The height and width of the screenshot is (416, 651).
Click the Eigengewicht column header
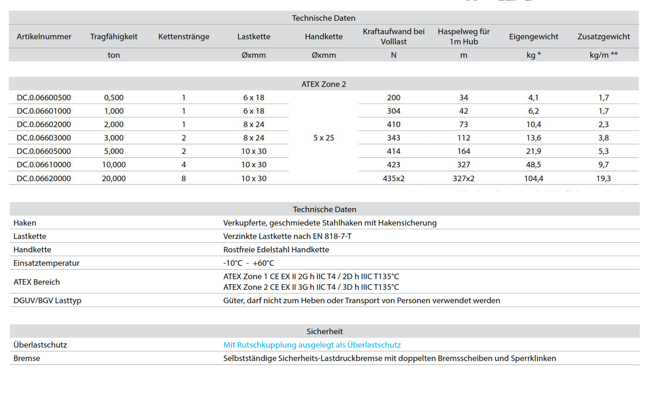pos(533,37)
